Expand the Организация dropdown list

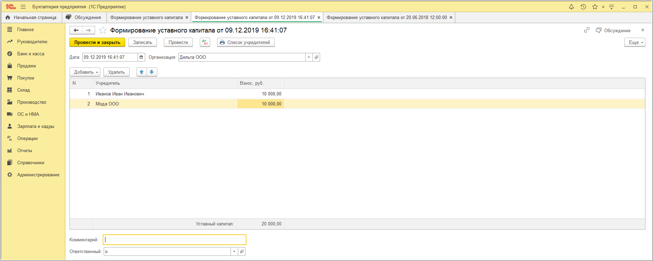coord(309,57)
